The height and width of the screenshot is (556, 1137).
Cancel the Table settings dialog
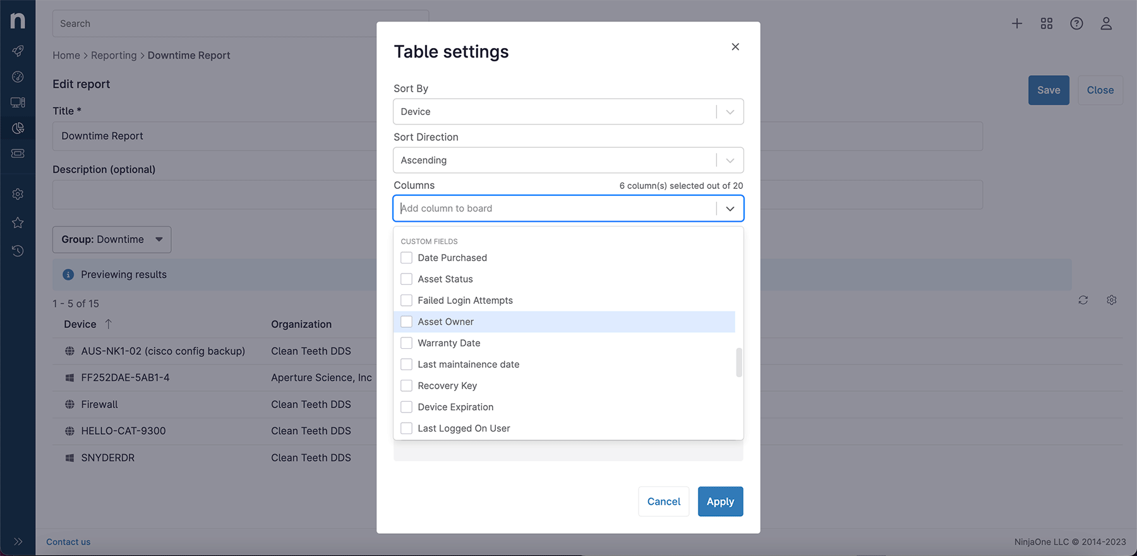click(x=663, y=502)
